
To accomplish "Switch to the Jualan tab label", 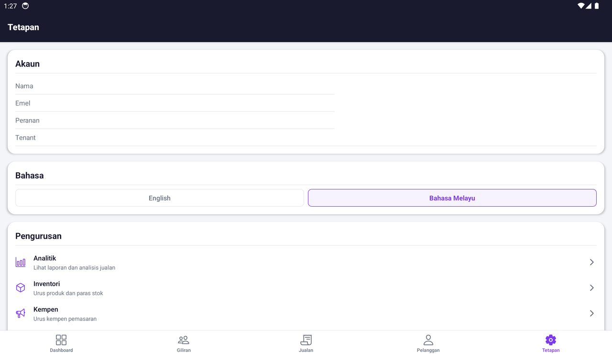I will pyautogui.click(x=306, y=350).
